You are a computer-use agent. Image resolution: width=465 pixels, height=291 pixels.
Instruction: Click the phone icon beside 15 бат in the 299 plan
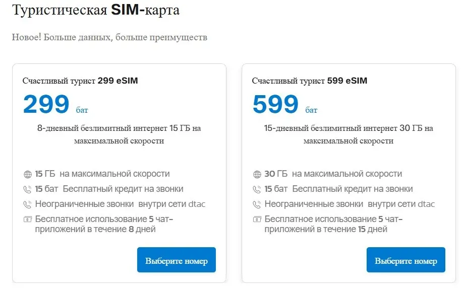tap(28, 189)
